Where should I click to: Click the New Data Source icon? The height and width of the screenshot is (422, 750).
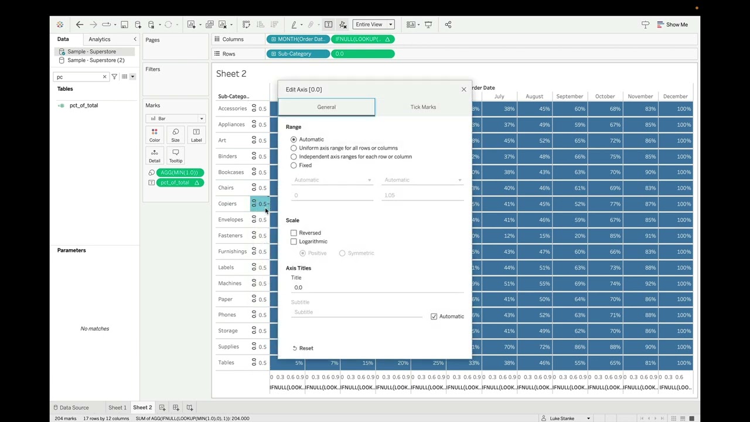(138, 25)
